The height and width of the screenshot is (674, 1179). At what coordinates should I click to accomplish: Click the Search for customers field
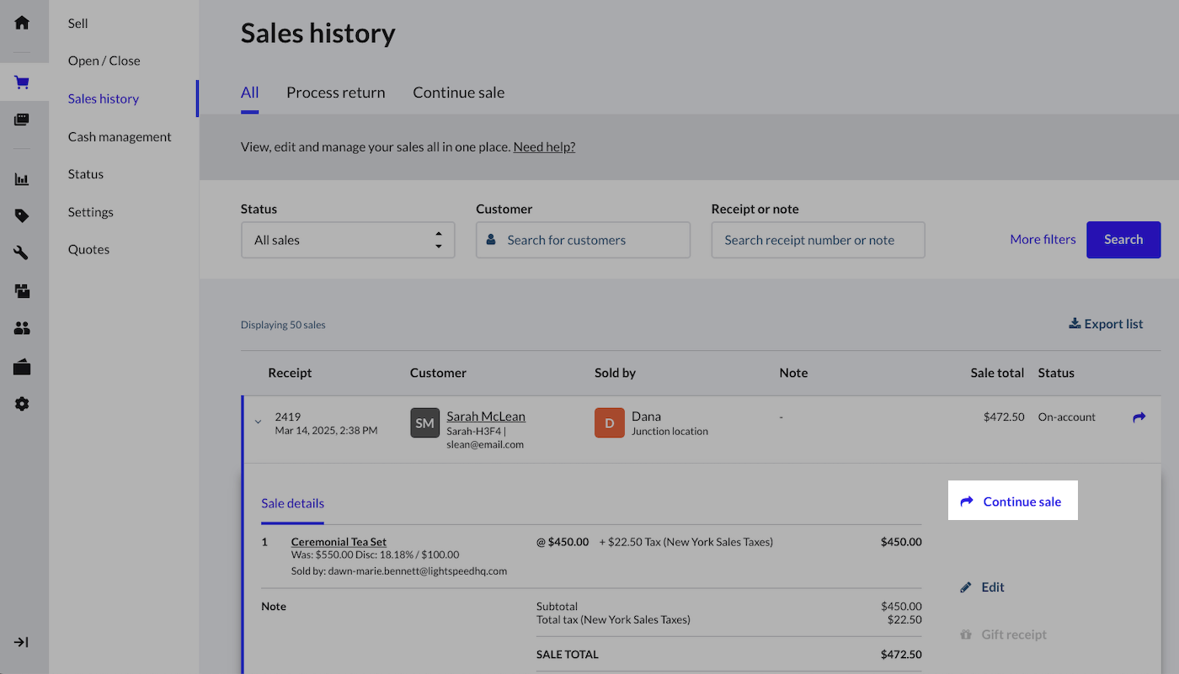point(583,240)
